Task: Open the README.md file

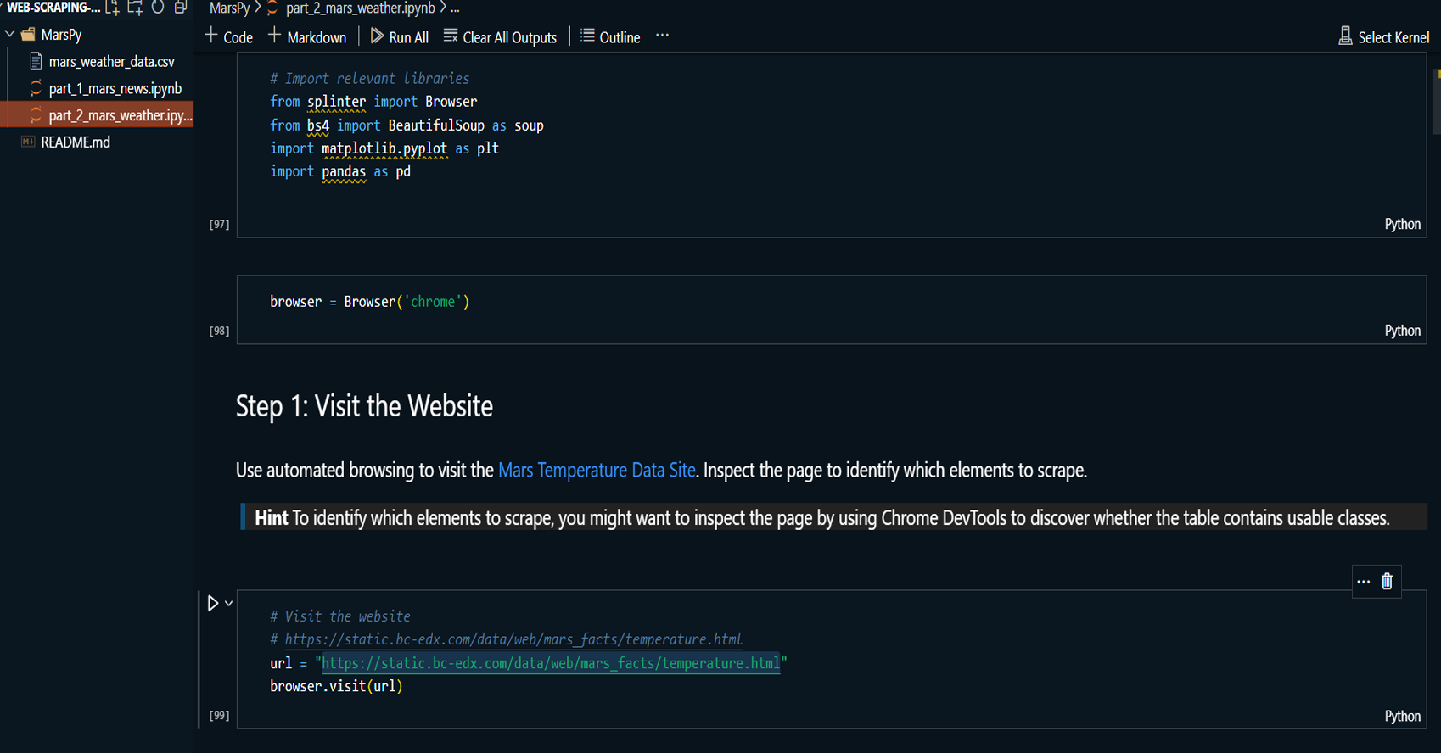Action: (76, 142)
